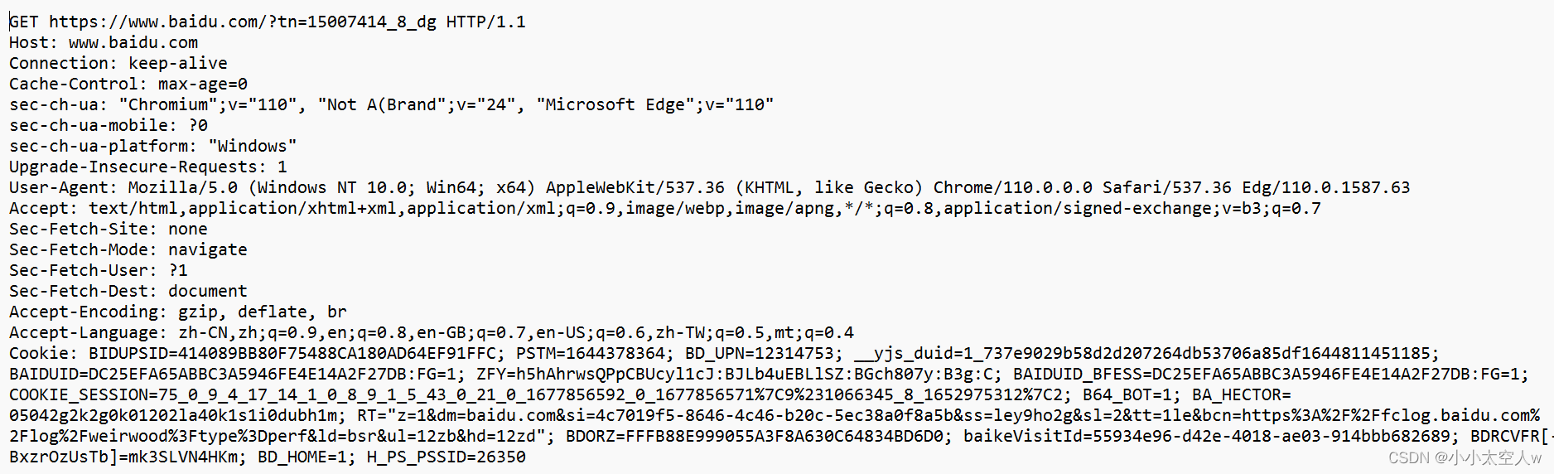Click the Sec-Fetch-Site none line
Screen dimensions: 1554x474
(109, 229)
